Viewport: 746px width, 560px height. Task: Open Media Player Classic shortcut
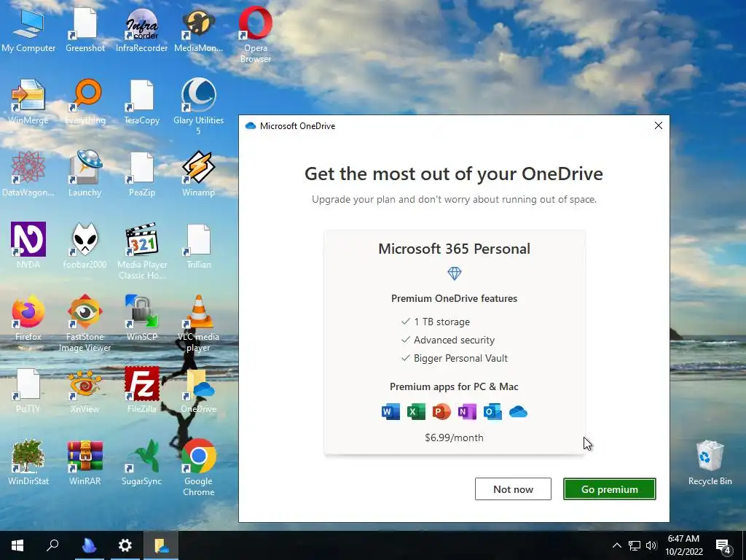(141, 252)
